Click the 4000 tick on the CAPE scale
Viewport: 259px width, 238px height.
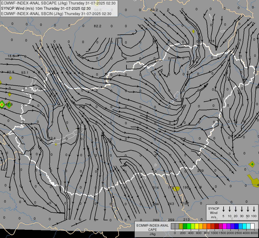coord(246,233)
